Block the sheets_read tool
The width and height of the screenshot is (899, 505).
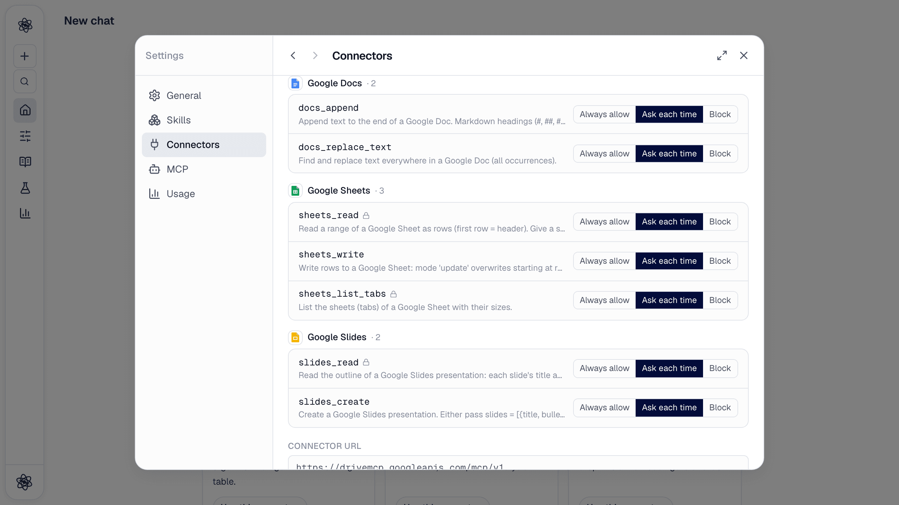point(720,222)
